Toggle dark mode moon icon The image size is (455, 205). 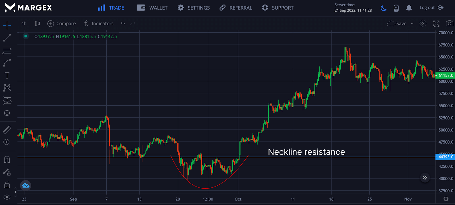[x=384, y=8]
